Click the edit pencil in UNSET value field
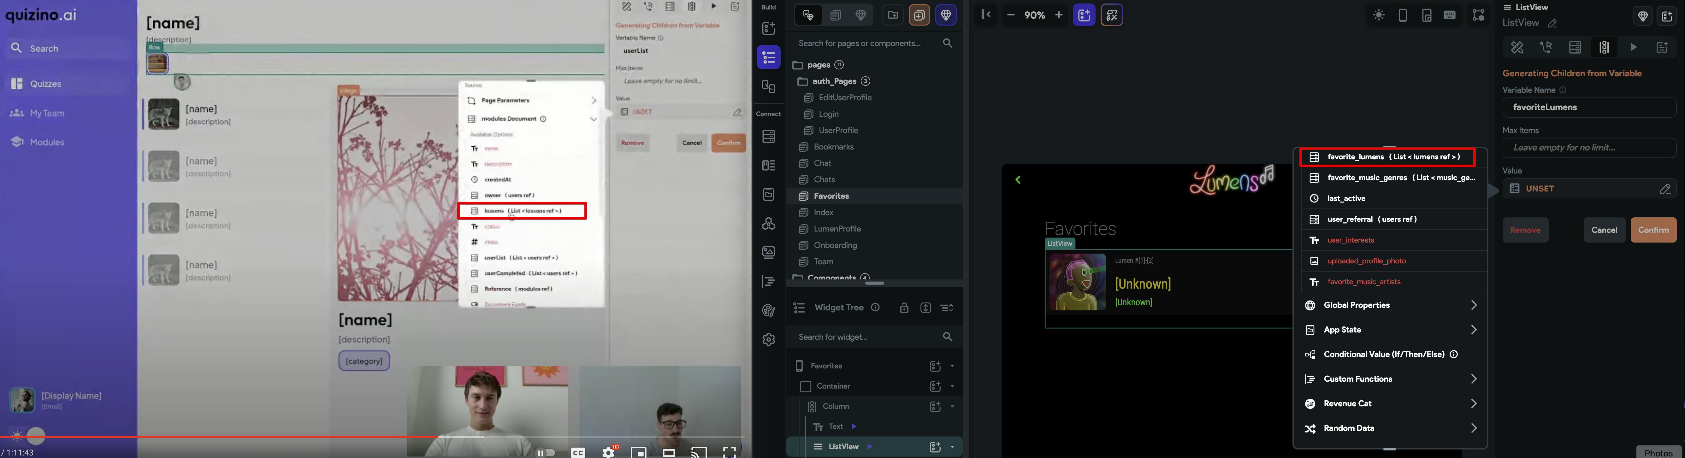The width and height of the screenshot is (1685, 458). [1665, 189]
